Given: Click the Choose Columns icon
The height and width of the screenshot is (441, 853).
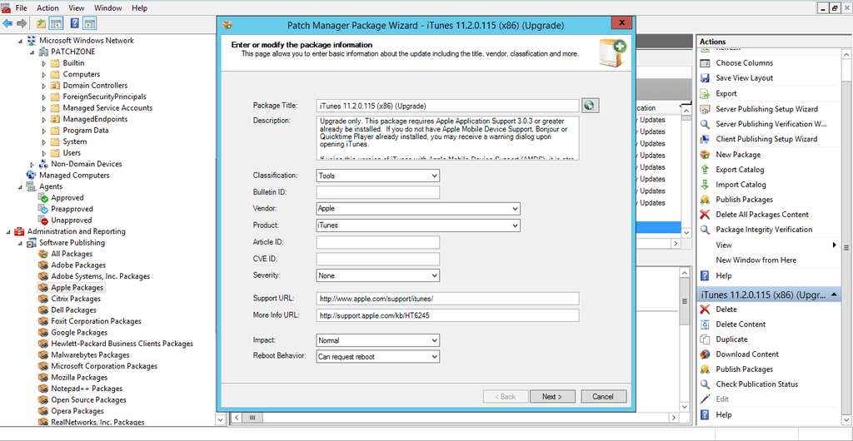Looking at the screenshot, I should 705,63.
